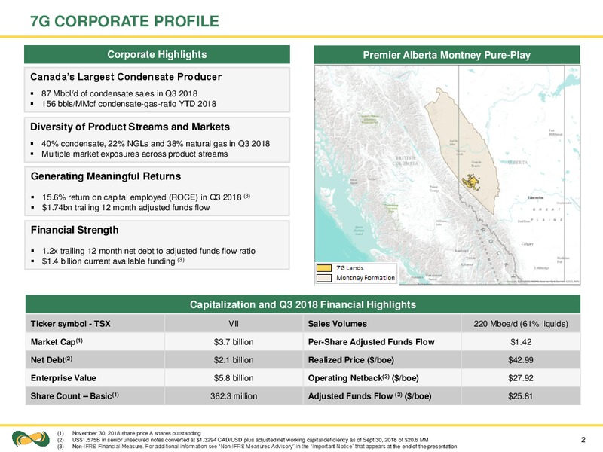The height and width of the screenshot is (452, 603).
Task: Click the Enterprise Value label cell
Action: [95, 378]
